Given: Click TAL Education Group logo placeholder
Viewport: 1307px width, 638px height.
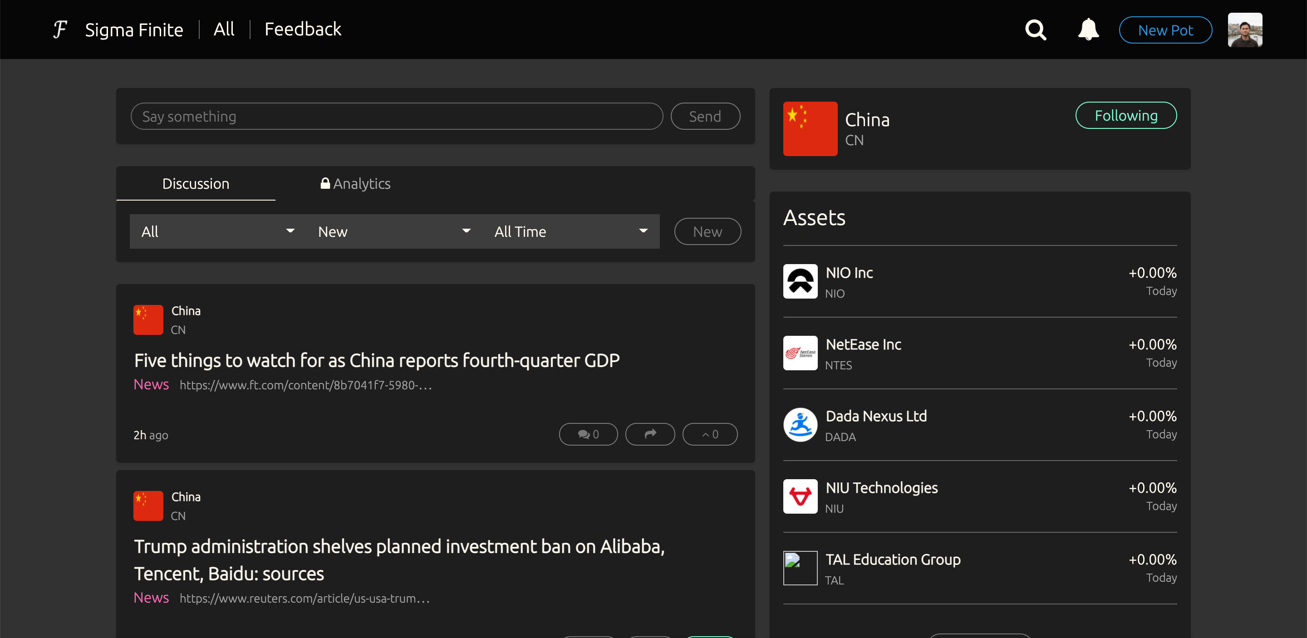Looking at the screenshot, I should (800, 568).
